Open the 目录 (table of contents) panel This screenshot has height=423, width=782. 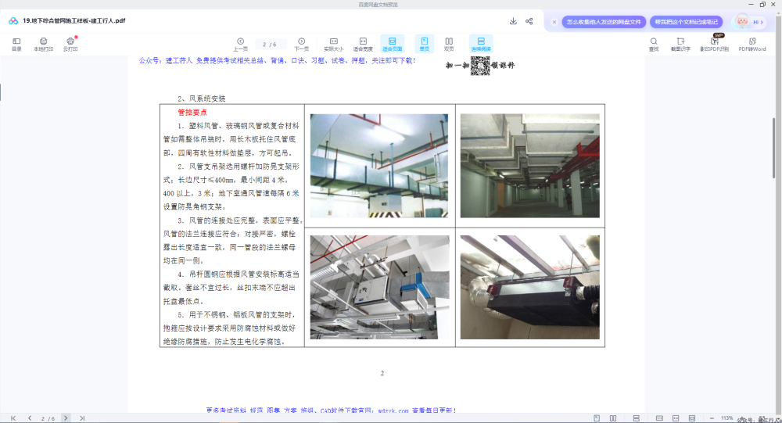coord(16,44)
